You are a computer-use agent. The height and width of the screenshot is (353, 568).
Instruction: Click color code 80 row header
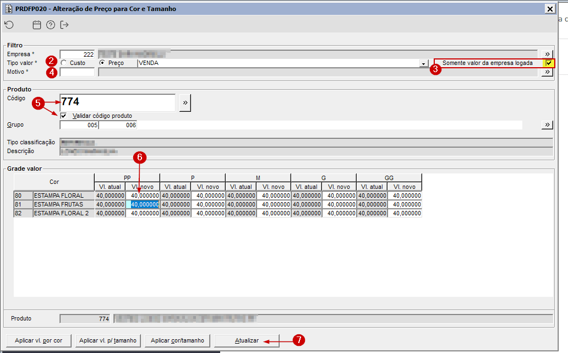tap(23, 195)
